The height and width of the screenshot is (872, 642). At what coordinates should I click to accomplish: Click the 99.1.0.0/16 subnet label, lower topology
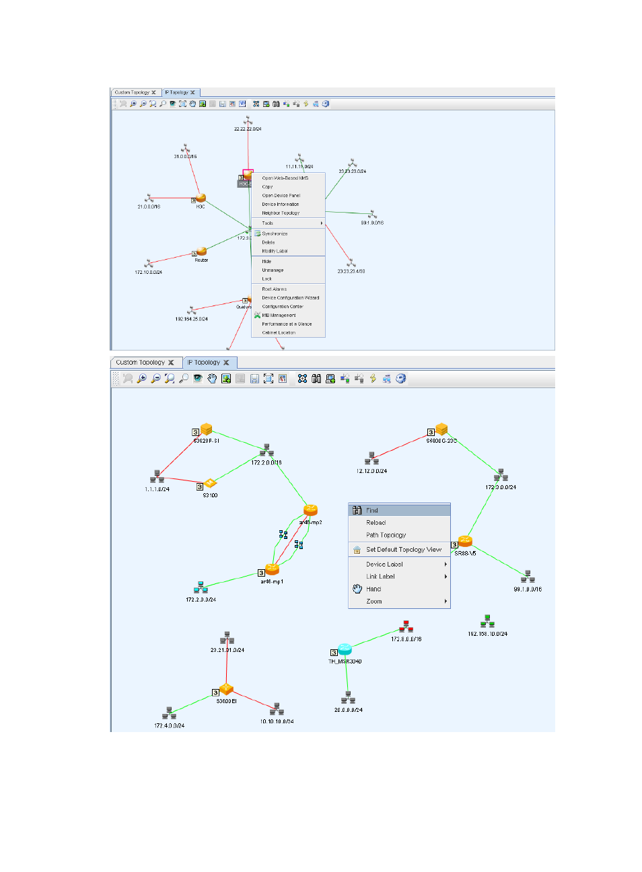pos(528,589)
